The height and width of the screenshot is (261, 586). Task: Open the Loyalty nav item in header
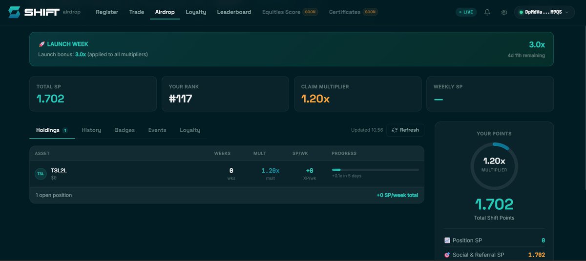pyautogui.click(x=196, y=12)
